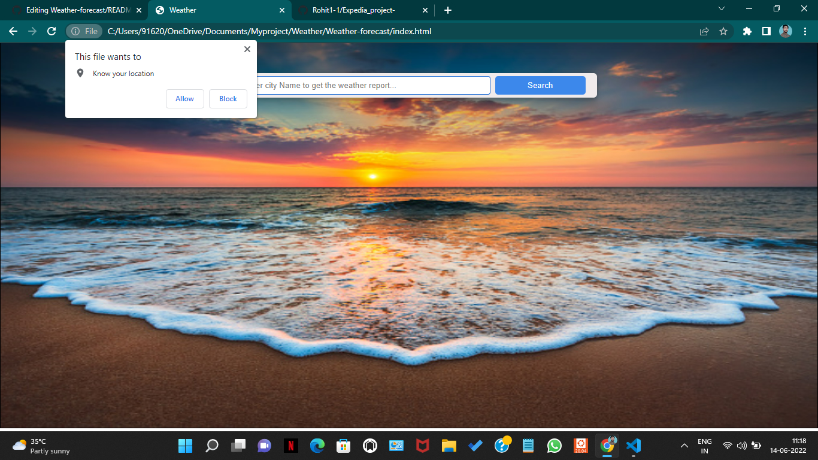Screen dimensions: 818x460
Task: Open Microsoft Edge from taskbar
Action: point(317,446)
